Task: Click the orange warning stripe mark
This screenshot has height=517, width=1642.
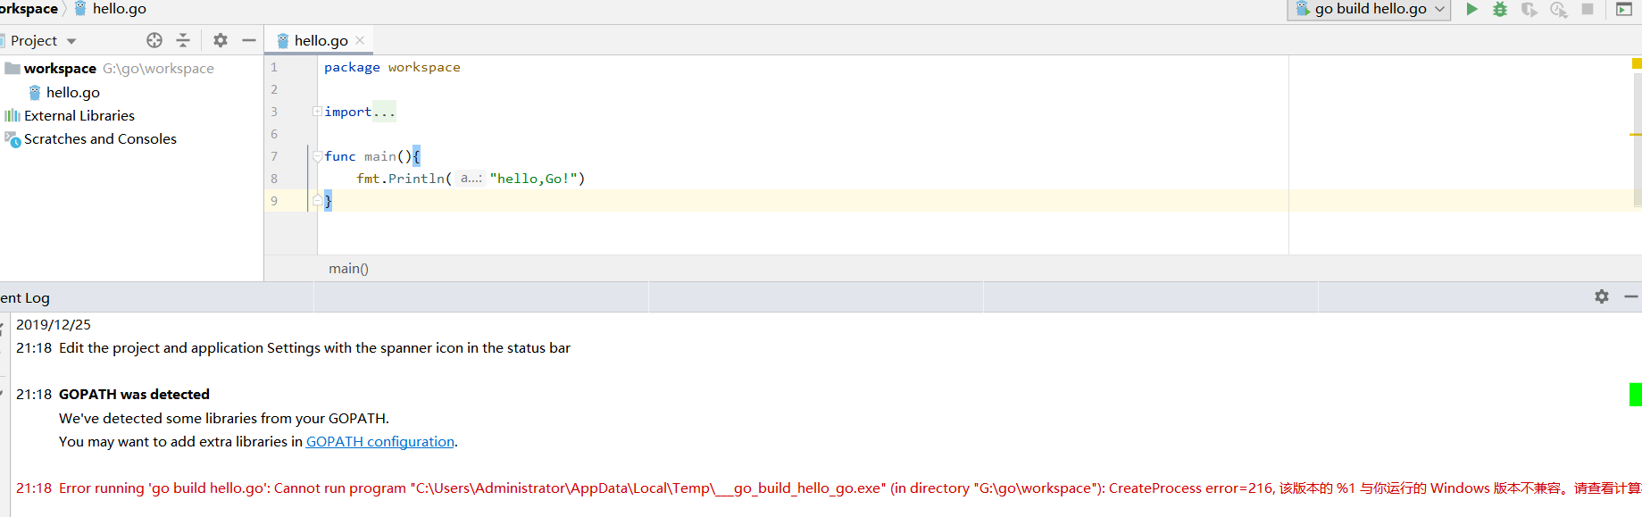Action: 1636,135
